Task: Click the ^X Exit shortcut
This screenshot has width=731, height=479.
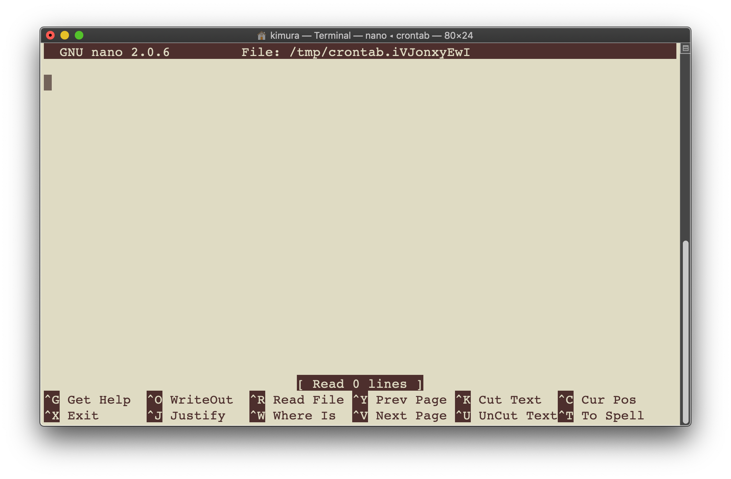Action: click(71, 415)
